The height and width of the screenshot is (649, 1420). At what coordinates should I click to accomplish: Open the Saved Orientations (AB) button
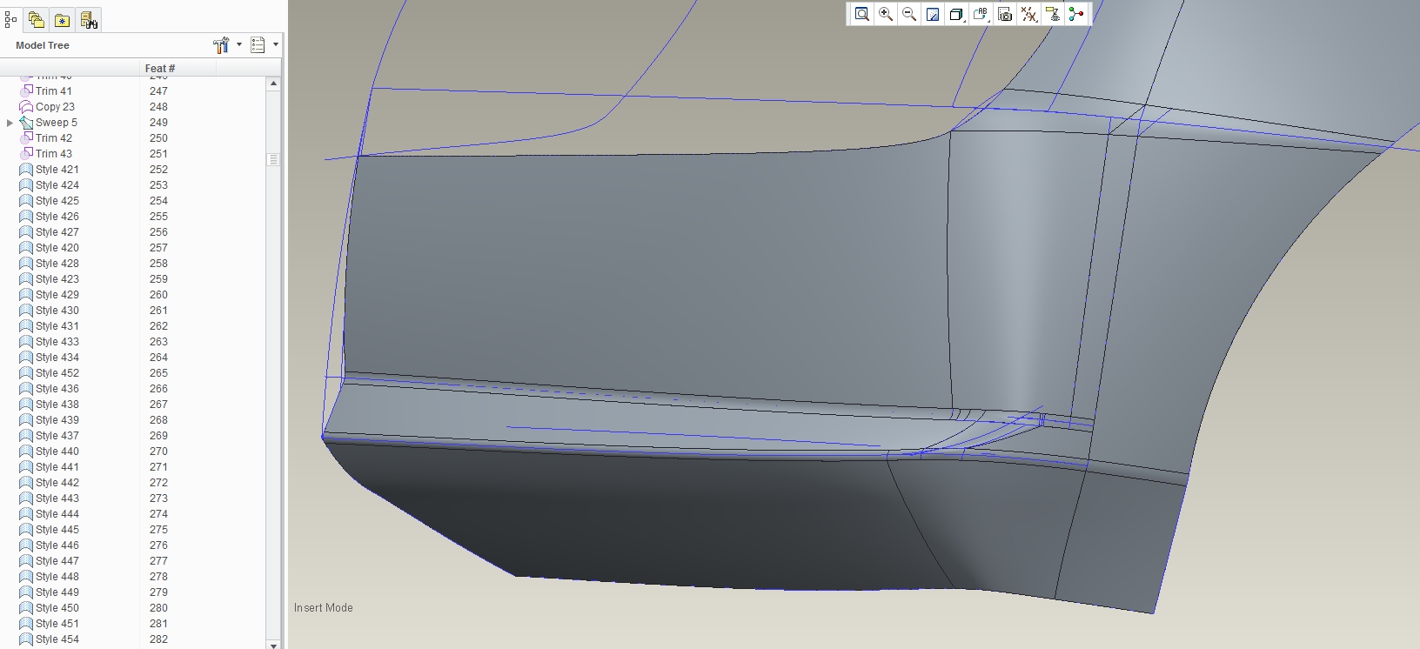[981, 14]
